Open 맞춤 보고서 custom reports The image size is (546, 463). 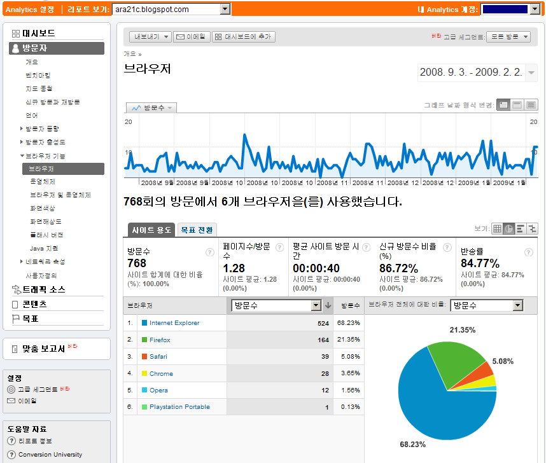pyautogui.click(x=43, y=349)
